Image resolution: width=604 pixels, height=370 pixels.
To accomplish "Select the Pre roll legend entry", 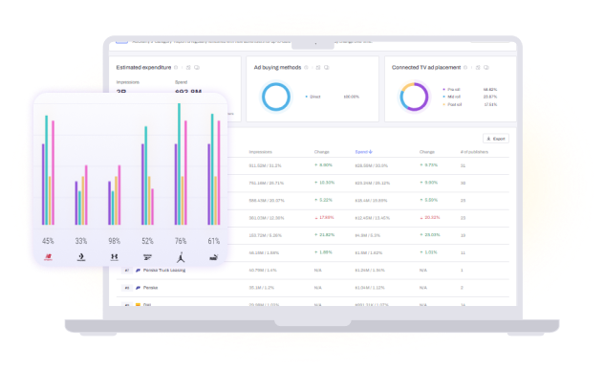I will tap(451, 90).
